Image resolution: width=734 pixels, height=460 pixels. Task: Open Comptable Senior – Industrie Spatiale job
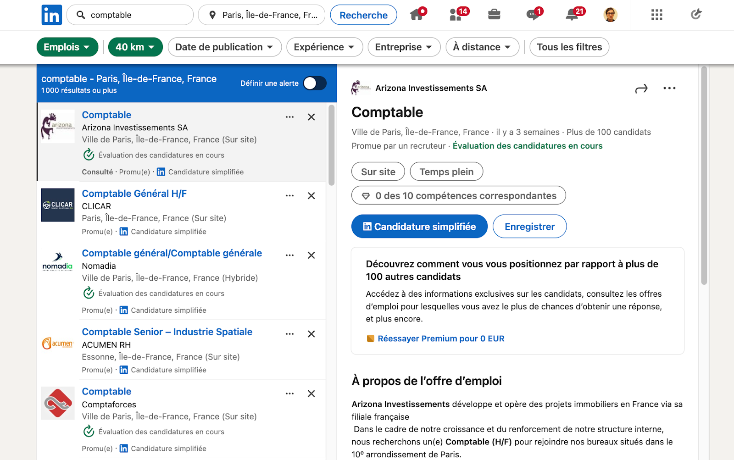pyautogui.click(x=167, y=332)
